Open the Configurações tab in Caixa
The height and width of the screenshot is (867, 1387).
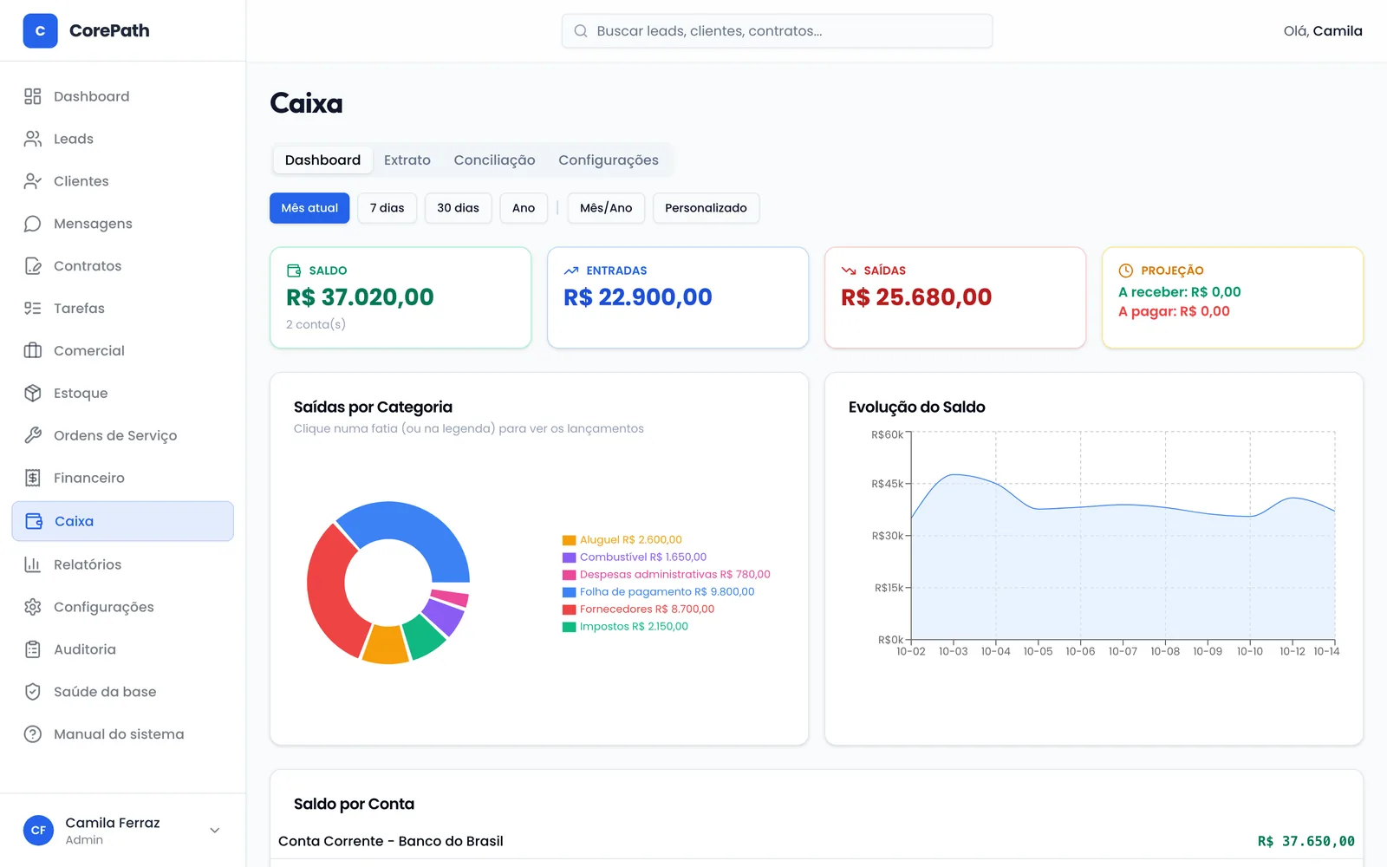[x=609, y=160]
